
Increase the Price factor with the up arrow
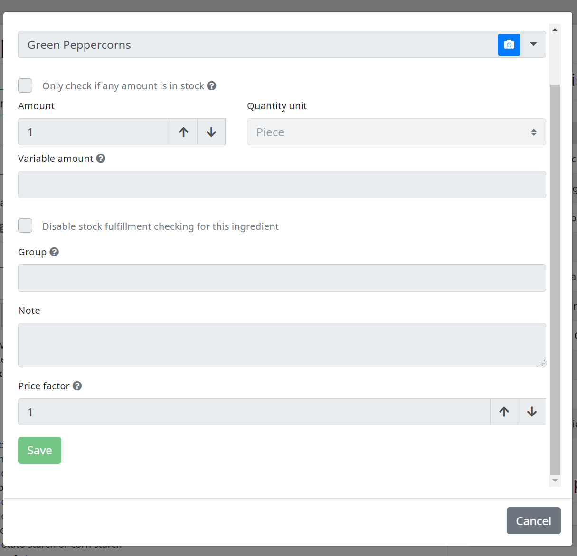pos(503,412)
